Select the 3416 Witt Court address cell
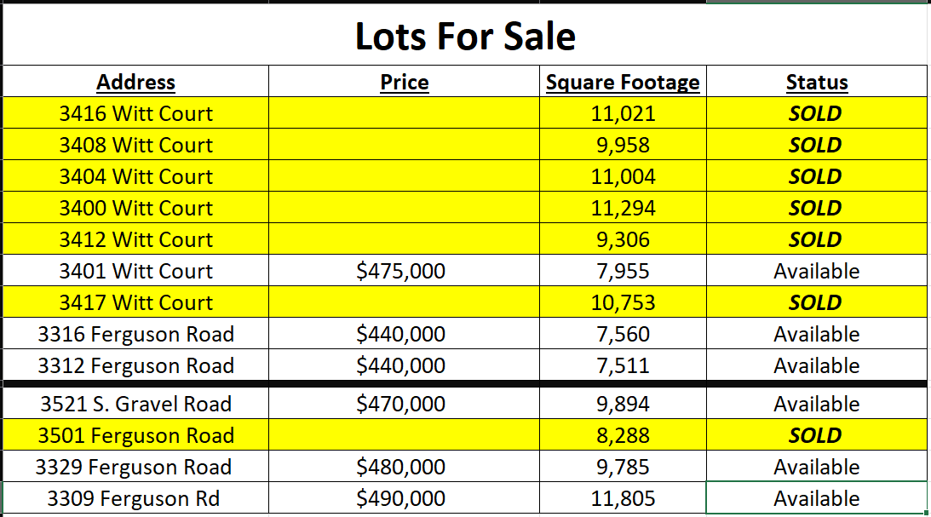931x517 pixels. click(x=136, y=112)
